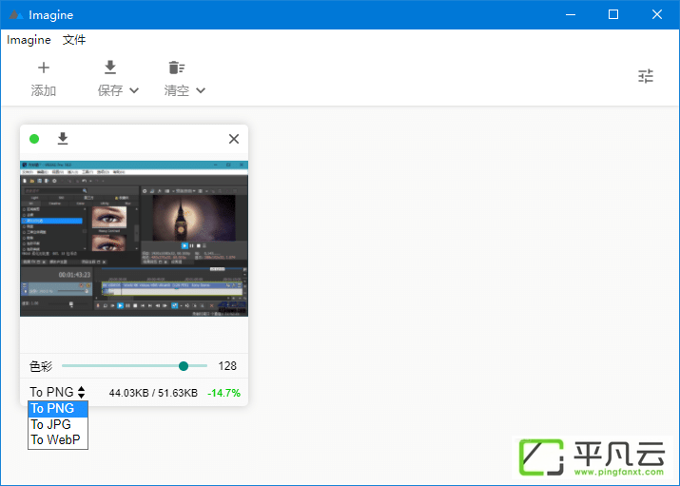Image resolution: width=680 pixels, height=486 pixels.
Task: Click the Imagine logo in the title bar
Action: tap(16, 14)
